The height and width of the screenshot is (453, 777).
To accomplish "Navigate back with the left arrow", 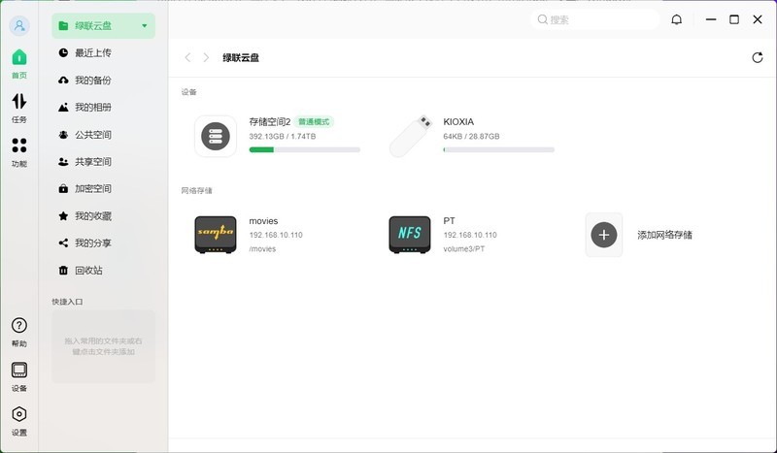I will pos(187,57).
